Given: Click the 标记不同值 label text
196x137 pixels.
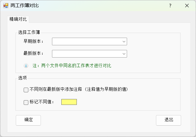Looking at the screenshot, I should pos(42,102).
